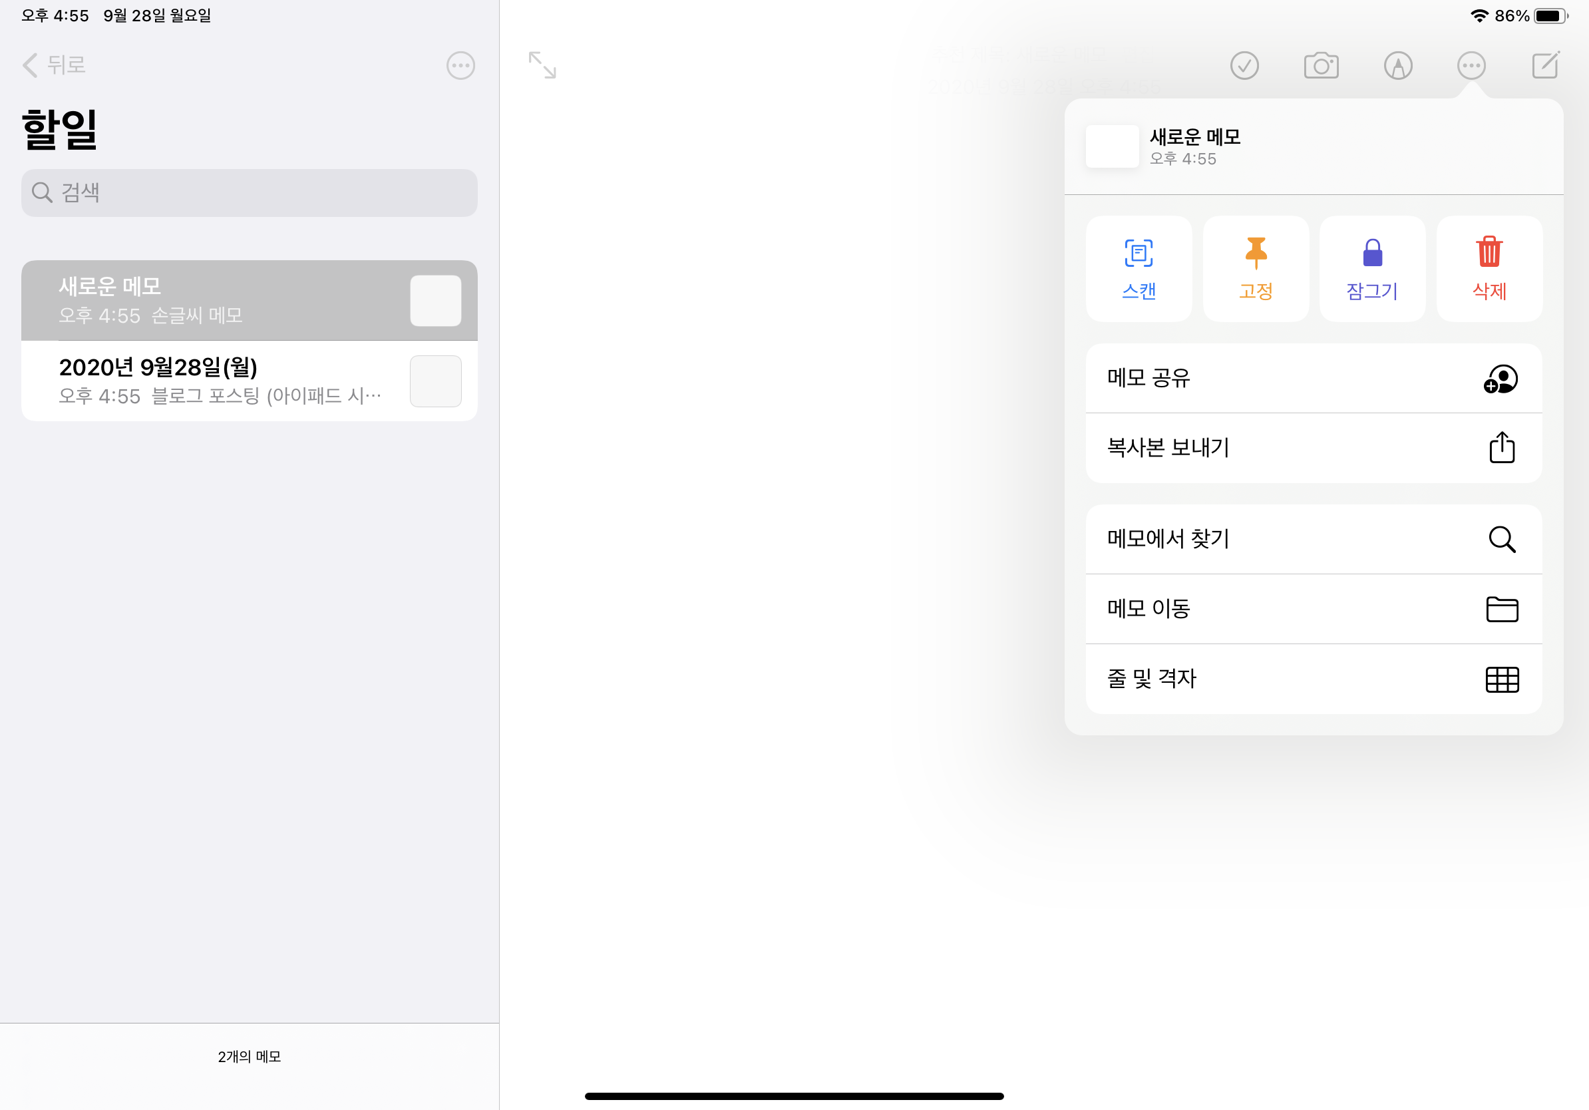
Task: Close the note actions ellipsis menu
Action: (x=1471, y=66)
